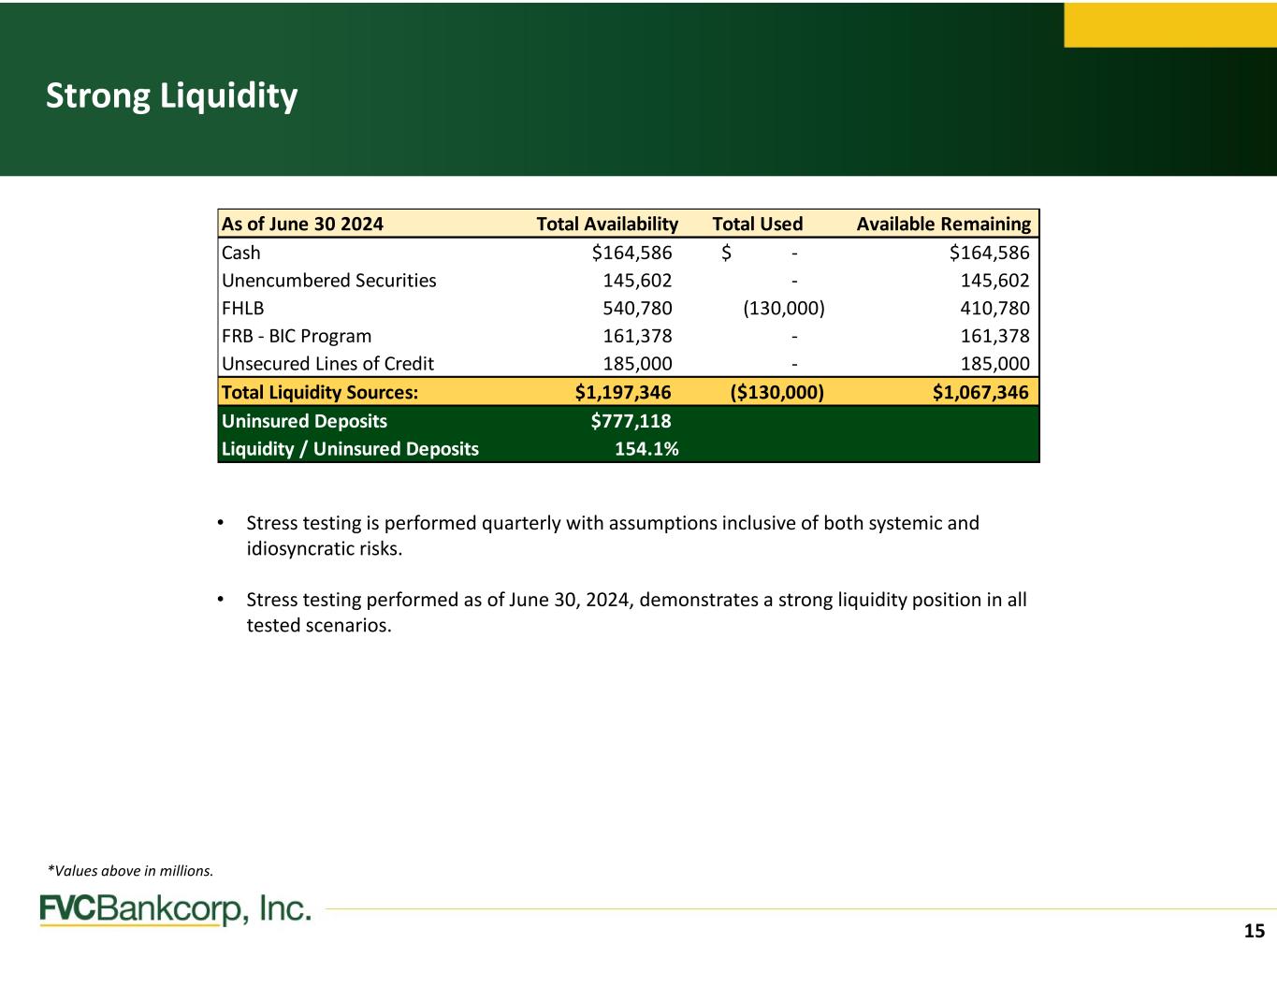Viewport: 1277px width, 987px height.
Task: Click the Total Liquidity Sources row label
Action: 320,392
